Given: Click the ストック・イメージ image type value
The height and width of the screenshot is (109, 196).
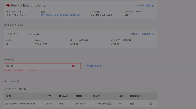Looking at the screenshot, I should point(17,15).
